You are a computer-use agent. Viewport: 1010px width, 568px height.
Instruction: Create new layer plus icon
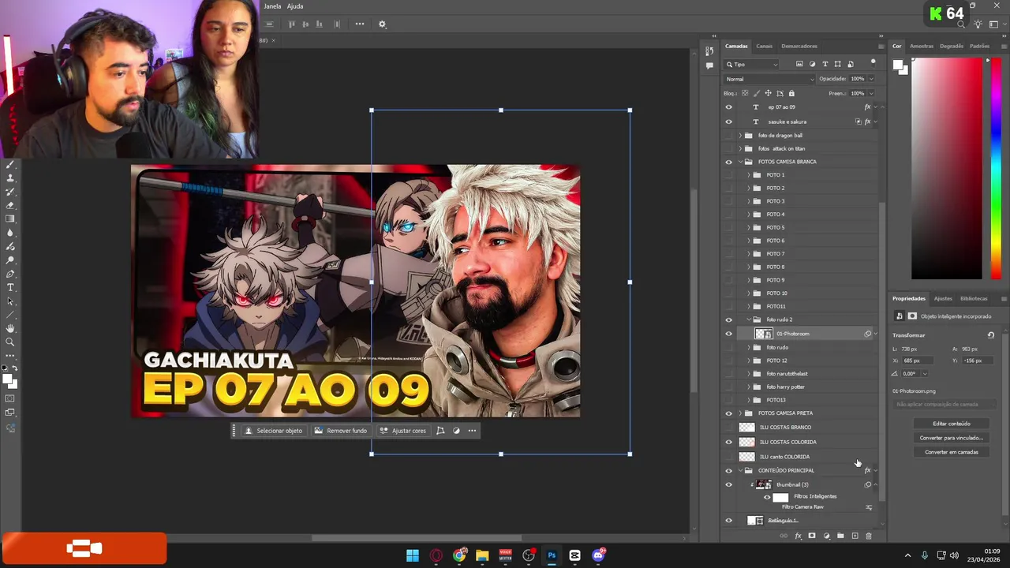[855, 536]
